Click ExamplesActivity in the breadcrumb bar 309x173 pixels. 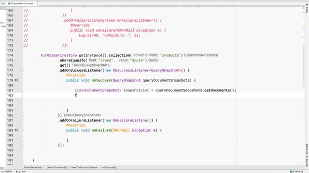coord(33,167)
